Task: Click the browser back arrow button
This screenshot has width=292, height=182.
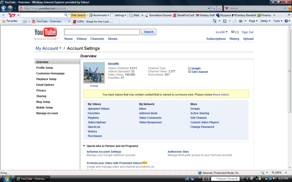Action: coord(4,8)
